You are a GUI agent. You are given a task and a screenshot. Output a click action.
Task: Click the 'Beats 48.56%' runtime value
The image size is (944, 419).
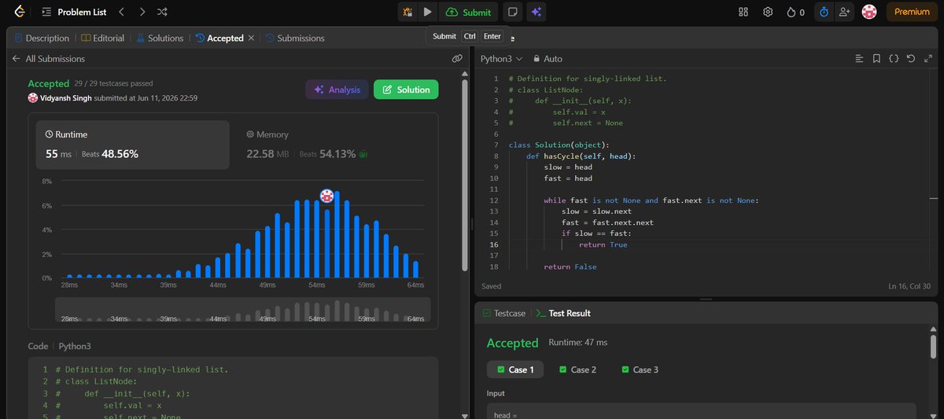(x=110, y=154)
